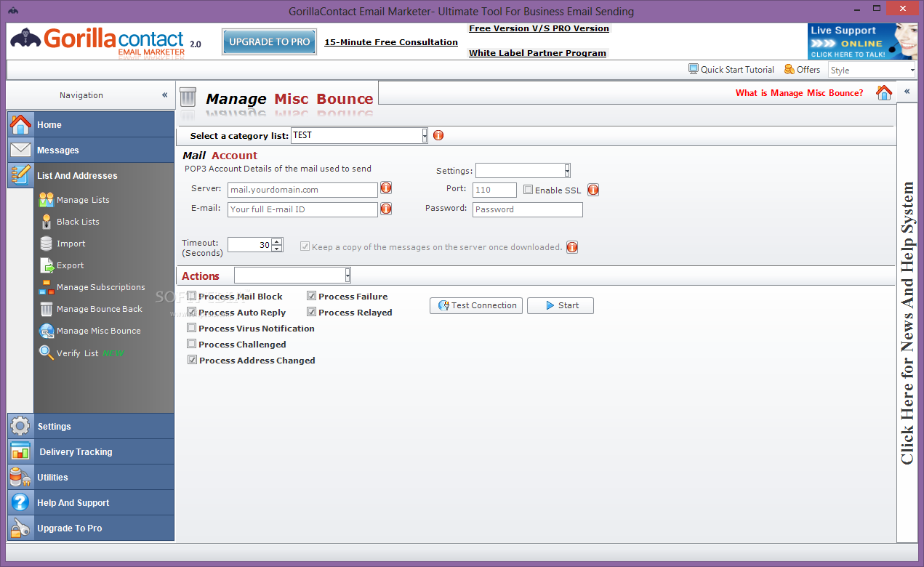Open Messages section in navigation
Screen dimensions: 924x567
point(91,150)
